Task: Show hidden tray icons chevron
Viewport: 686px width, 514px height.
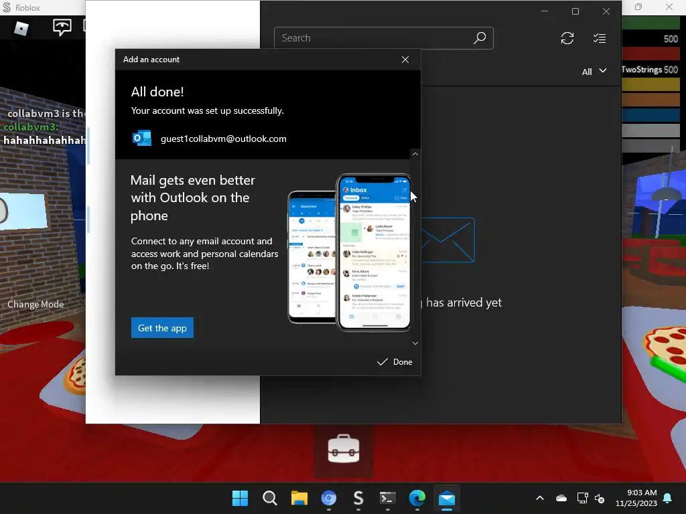Action: click(540, 498)
